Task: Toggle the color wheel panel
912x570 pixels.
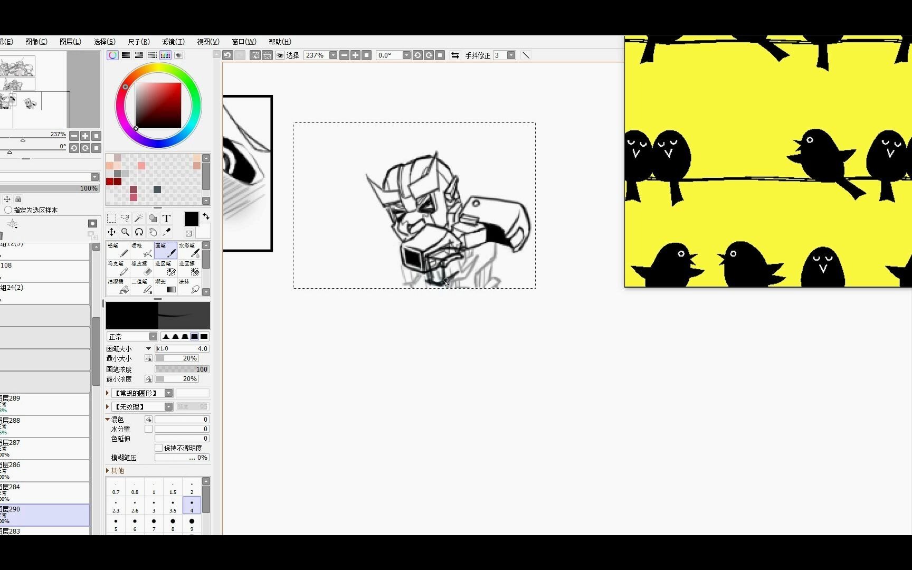Action: 112,55
